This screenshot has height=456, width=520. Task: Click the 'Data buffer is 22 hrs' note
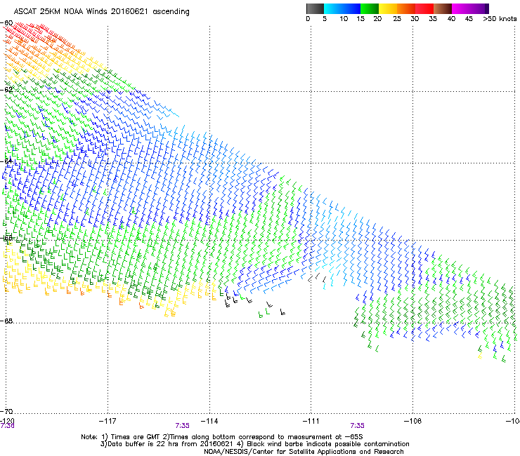pos(254,444)
